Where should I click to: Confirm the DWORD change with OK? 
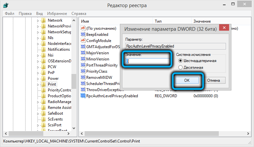187,80
